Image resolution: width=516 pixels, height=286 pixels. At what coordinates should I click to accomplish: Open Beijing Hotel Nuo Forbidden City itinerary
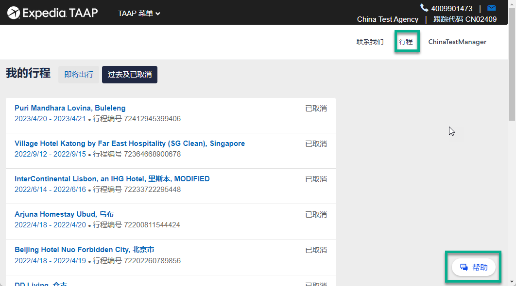point(84,250)
